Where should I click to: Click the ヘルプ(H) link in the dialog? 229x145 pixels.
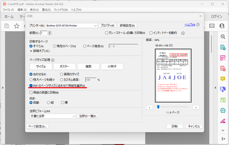190,25
